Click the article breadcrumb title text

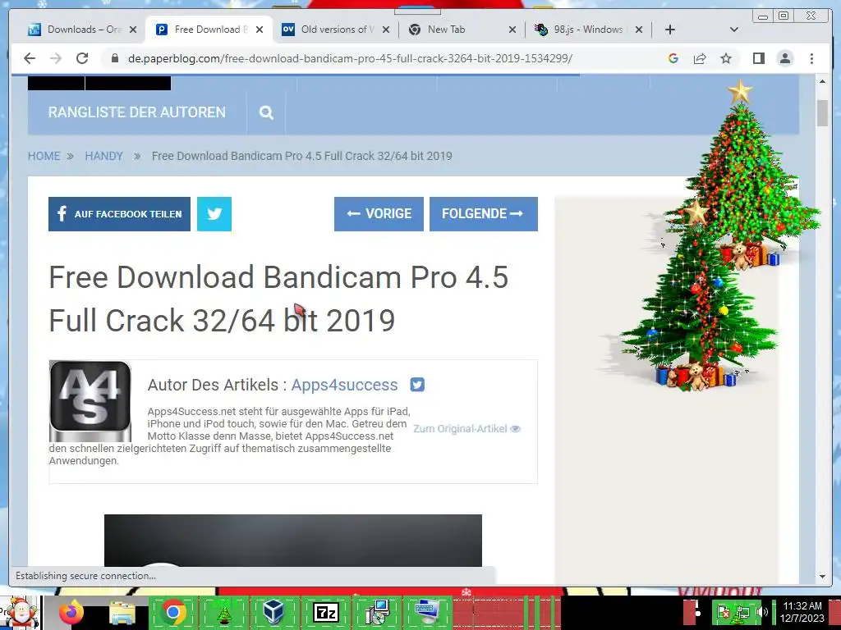[302, 156]
